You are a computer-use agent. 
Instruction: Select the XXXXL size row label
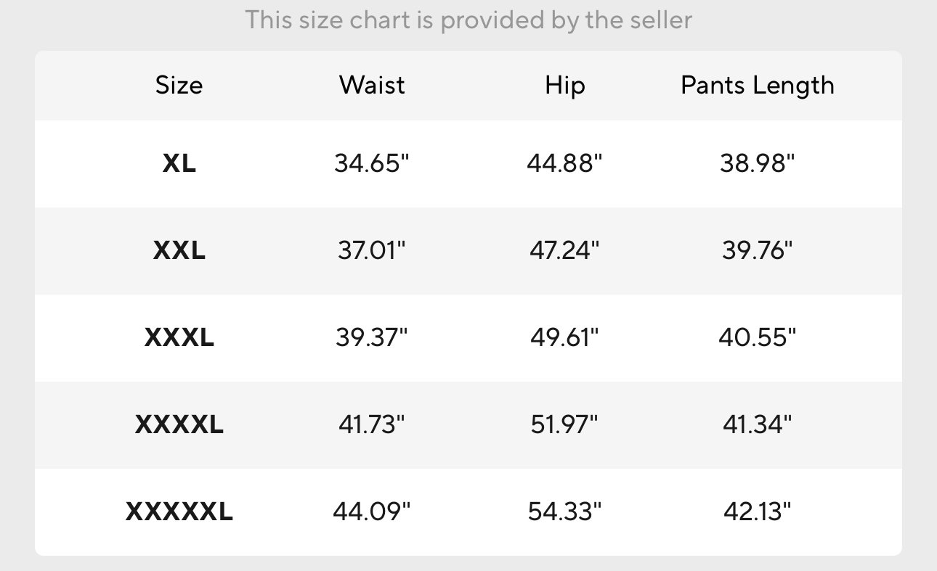pos(179,425)
